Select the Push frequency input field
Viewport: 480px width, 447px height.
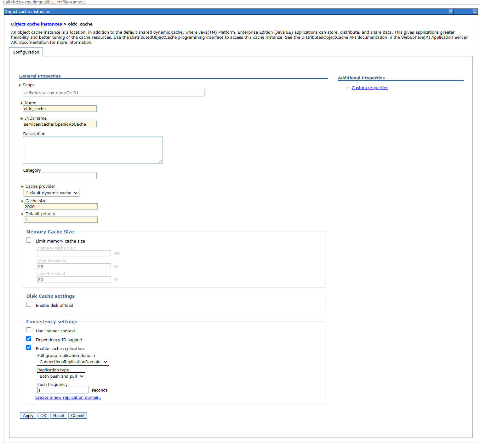(62, 390)
